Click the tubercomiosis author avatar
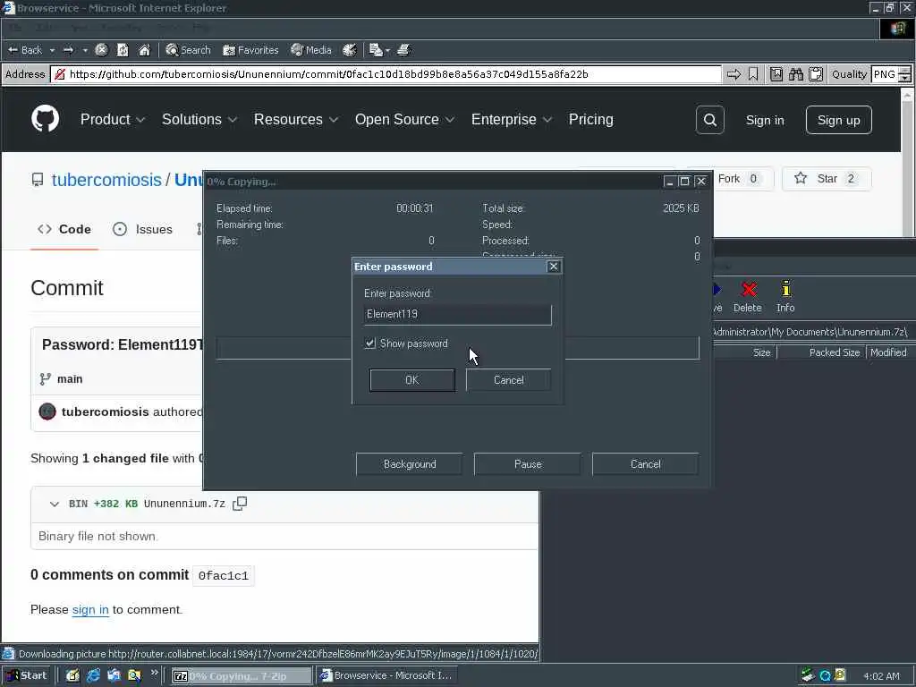Viewport: 916px width, 687px height. (x=47, y=411)
